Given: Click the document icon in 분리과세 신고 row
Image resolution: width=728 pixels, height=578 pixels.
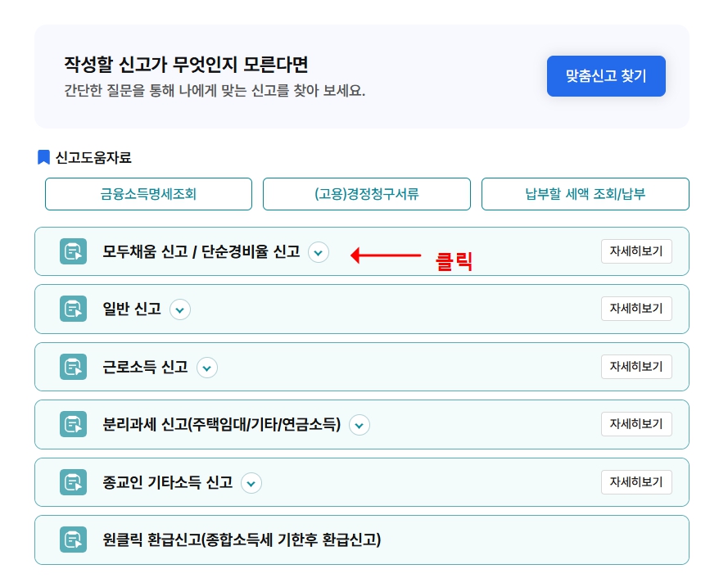Looking at the screenshot, I should 74,424.
